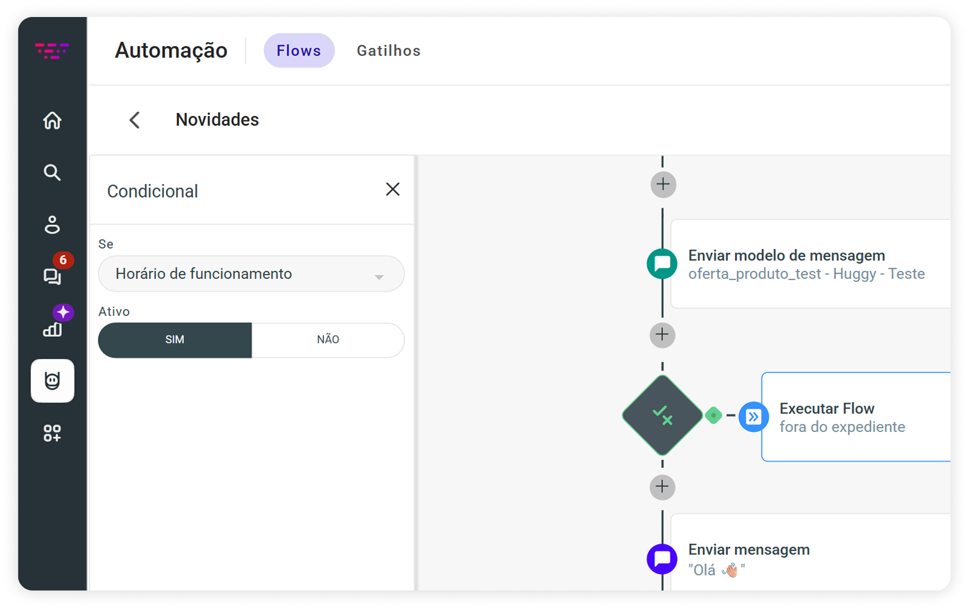
Task: Add step below the conditional node
Action: (662, 487)
